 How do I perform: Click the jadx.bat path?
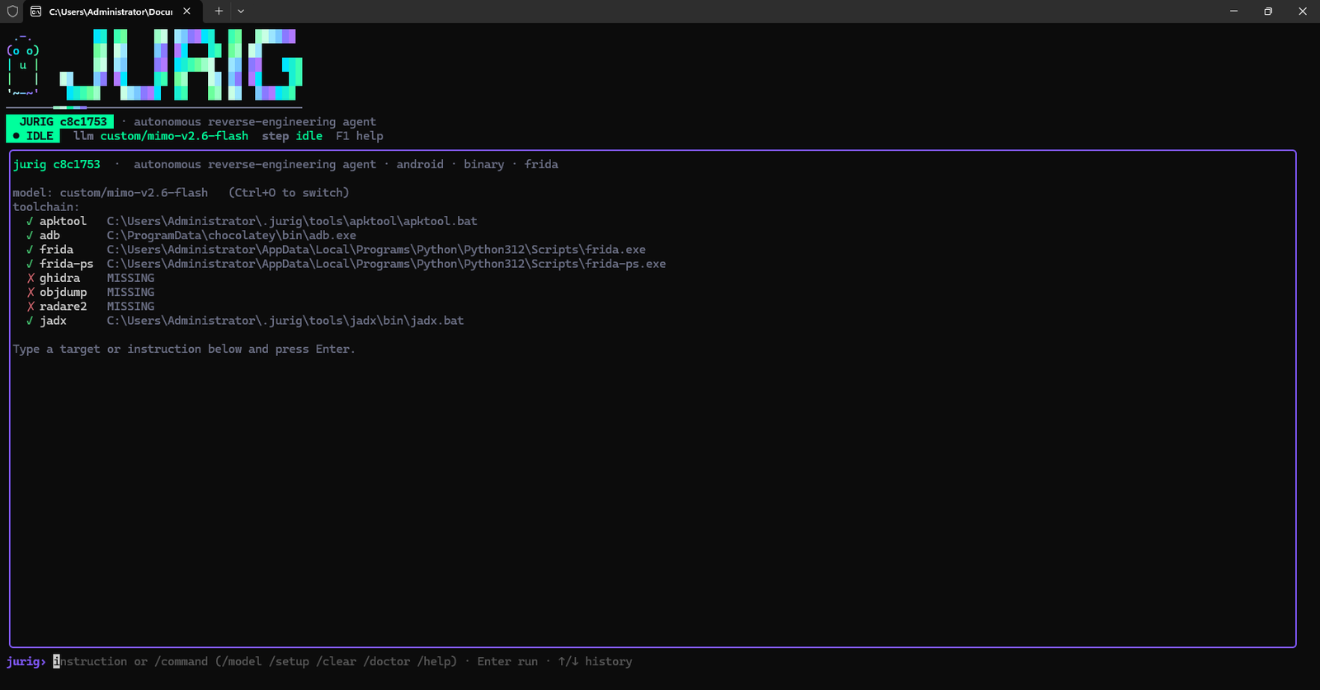[x=285, y=321]
